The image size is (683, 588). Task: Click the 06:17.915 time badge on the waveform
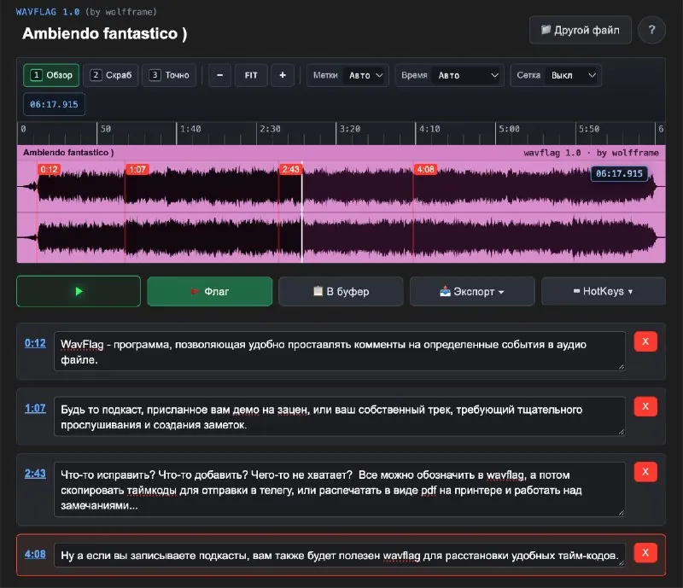619,173
